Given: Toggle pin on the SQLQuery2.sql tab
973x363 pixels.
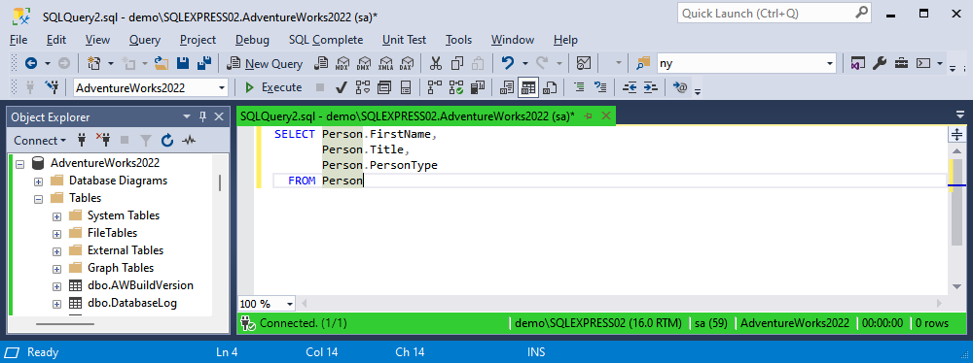Looking at the screenshot, I should [x=589, y=115].
